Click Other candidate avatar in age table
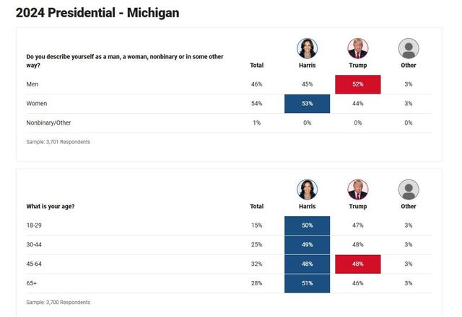This screenshot has width=462, height=317. coord(409,189)
